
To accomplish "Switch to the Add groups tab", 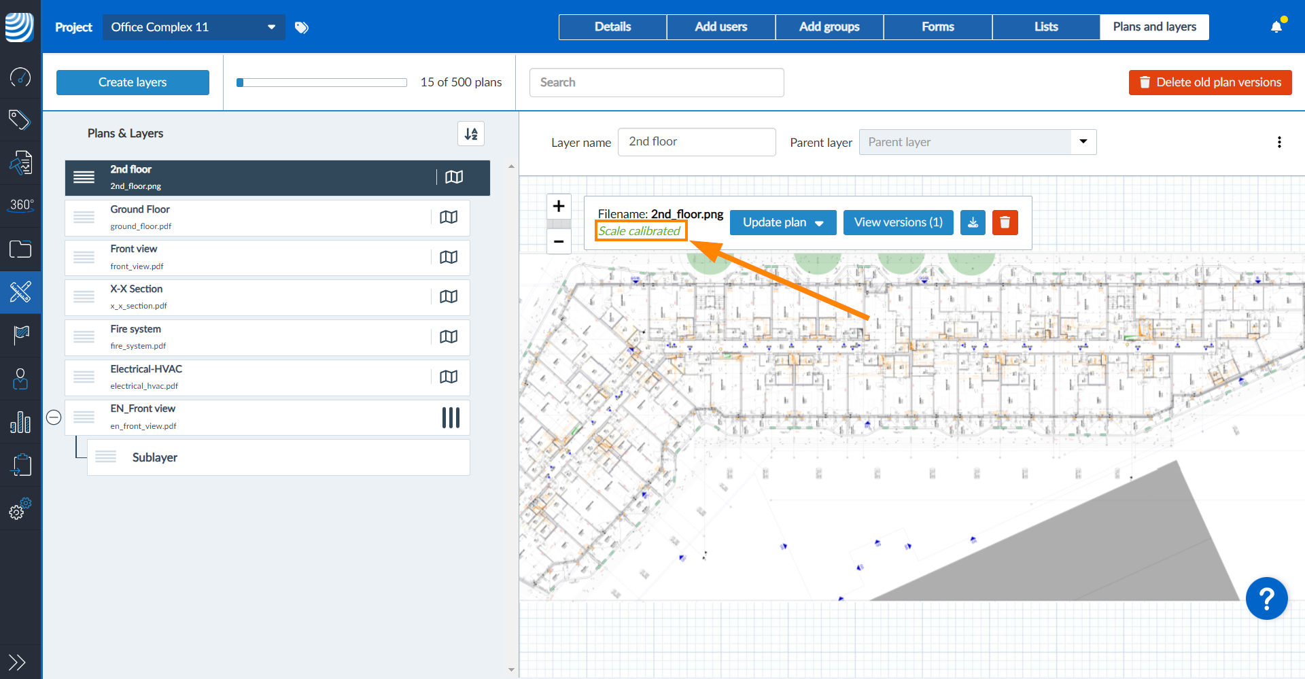I will point(829,27).
